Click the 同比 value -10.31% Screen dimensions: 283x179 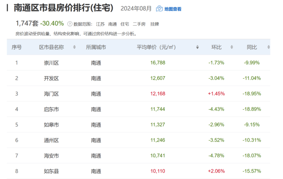(x=252, y=140)
